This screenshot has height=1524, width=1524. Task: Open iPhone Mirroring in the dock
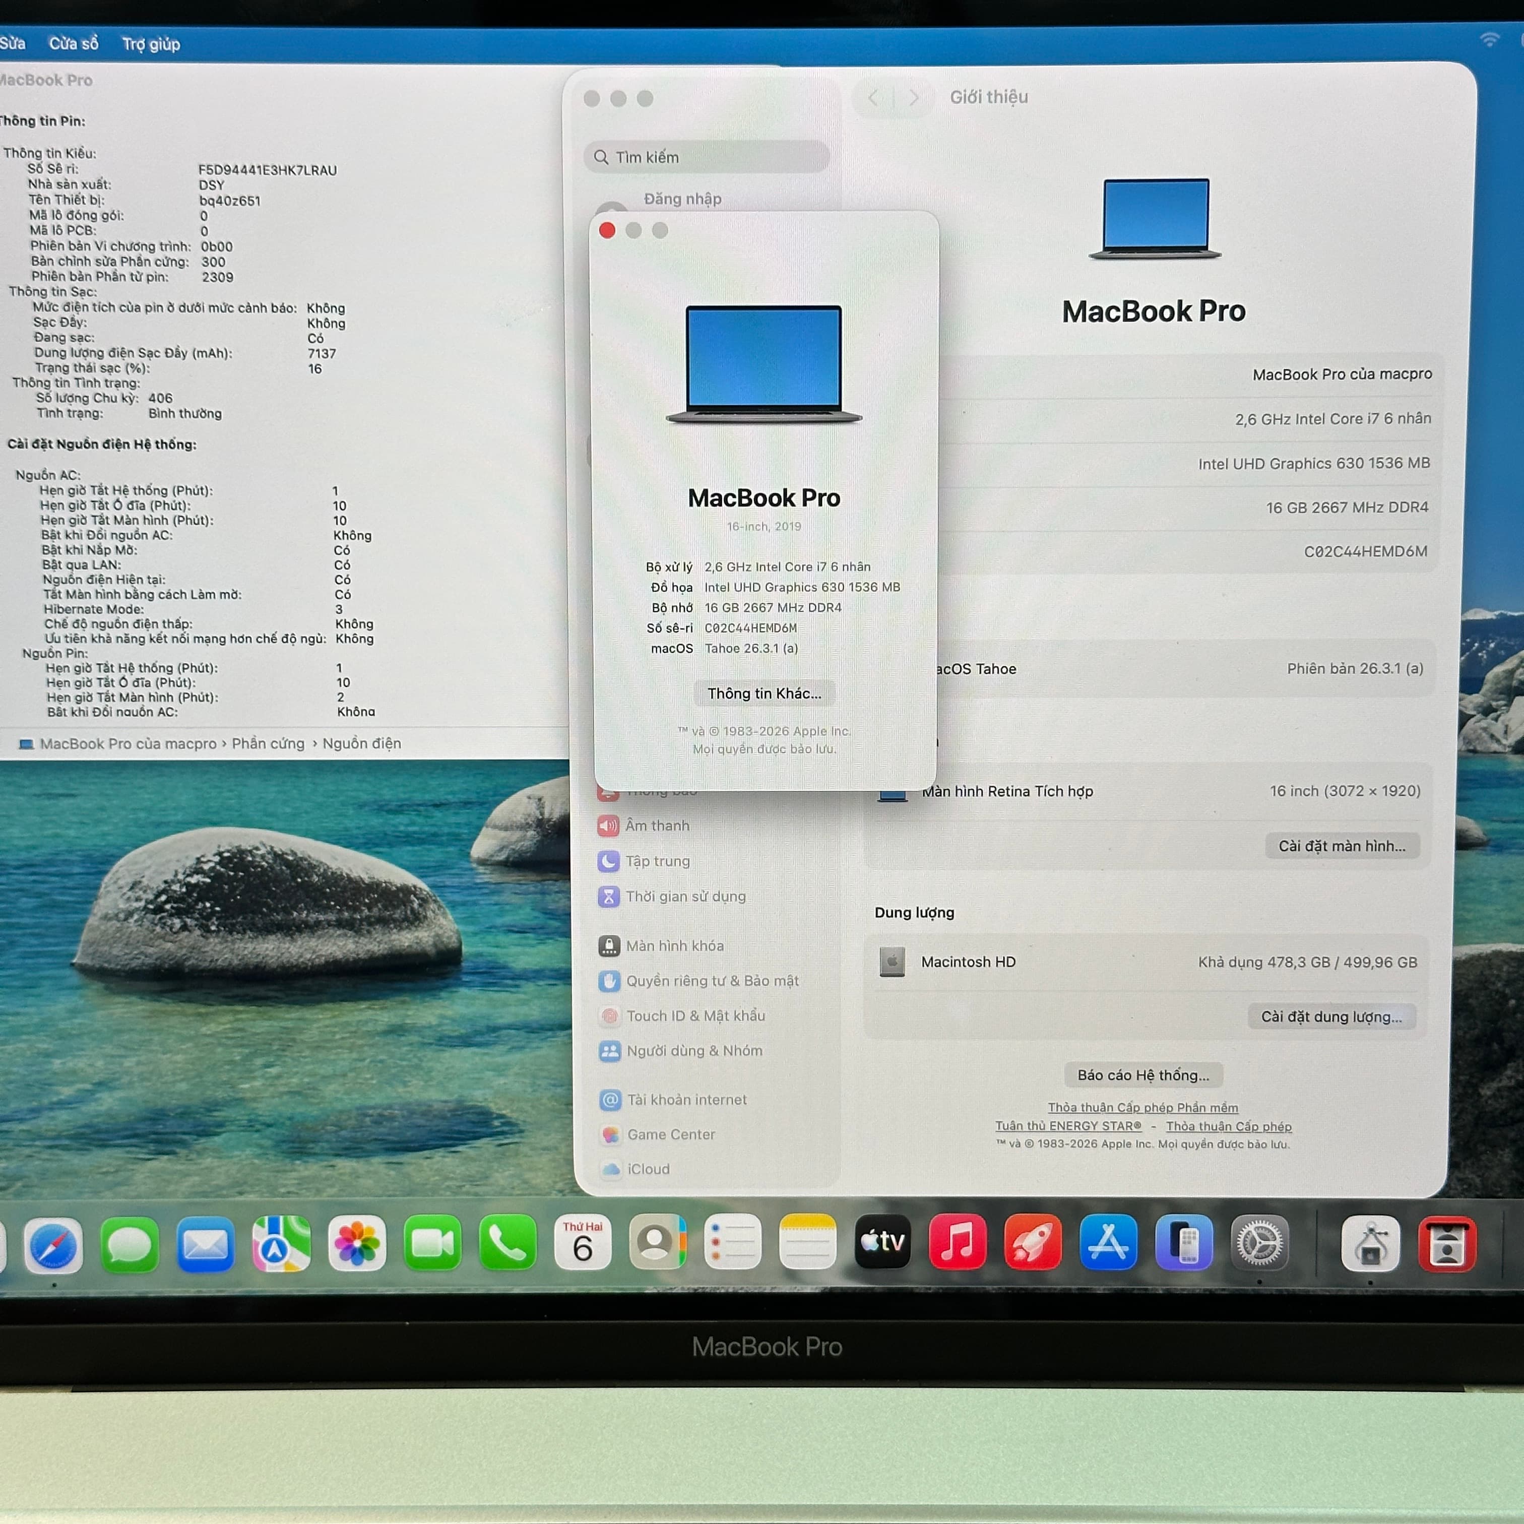(x=1184, y=1242)
